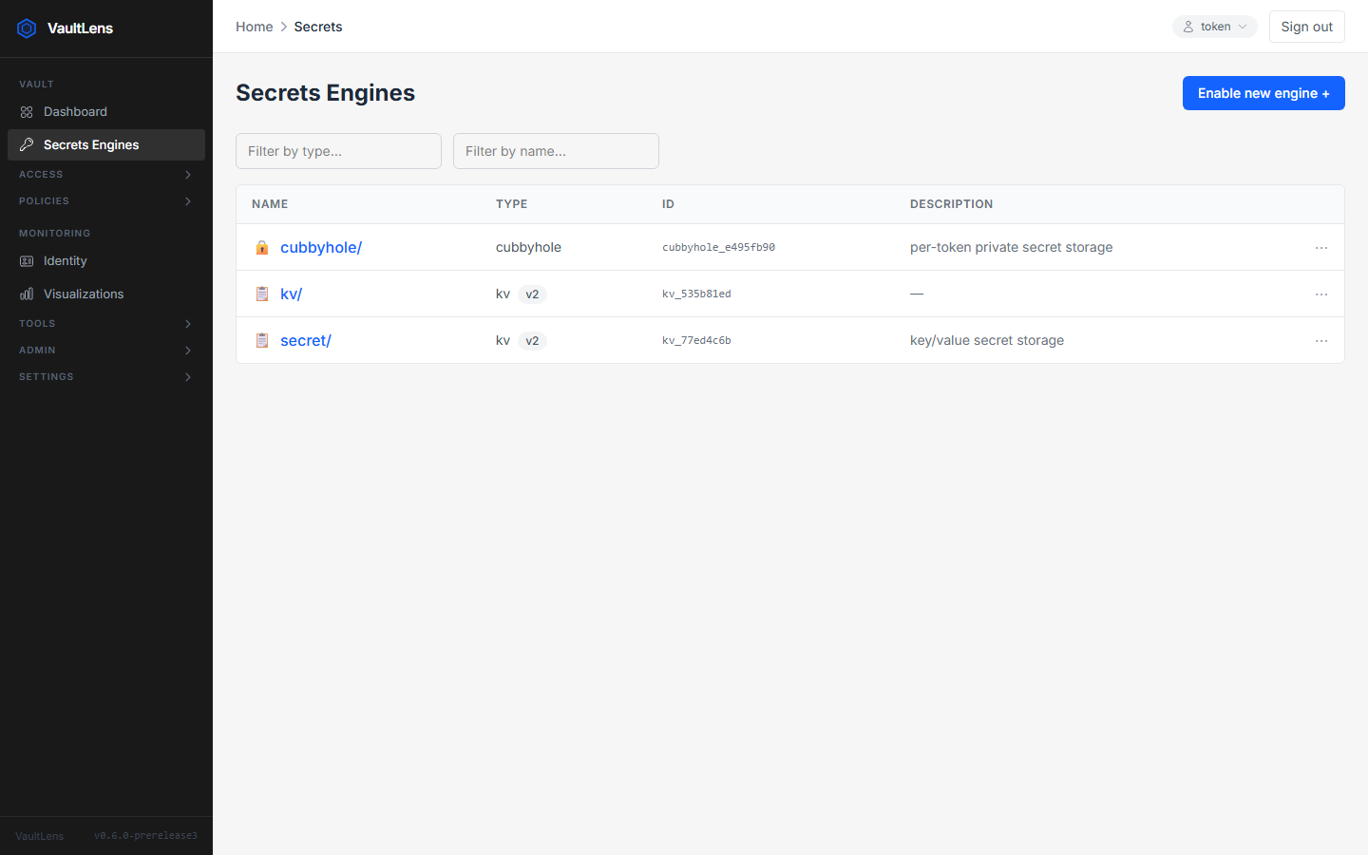Click the secret/ clipboard icon
Image resolution: width=1368 pixels, height=855 pixels.
pos(262,341)
